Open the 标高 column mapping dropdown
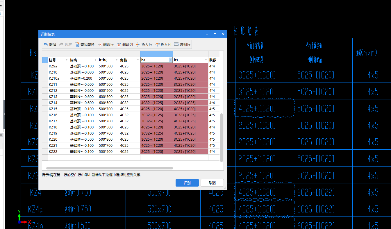The height and width of the screenshot is (229, 391). tap(96, 60)
